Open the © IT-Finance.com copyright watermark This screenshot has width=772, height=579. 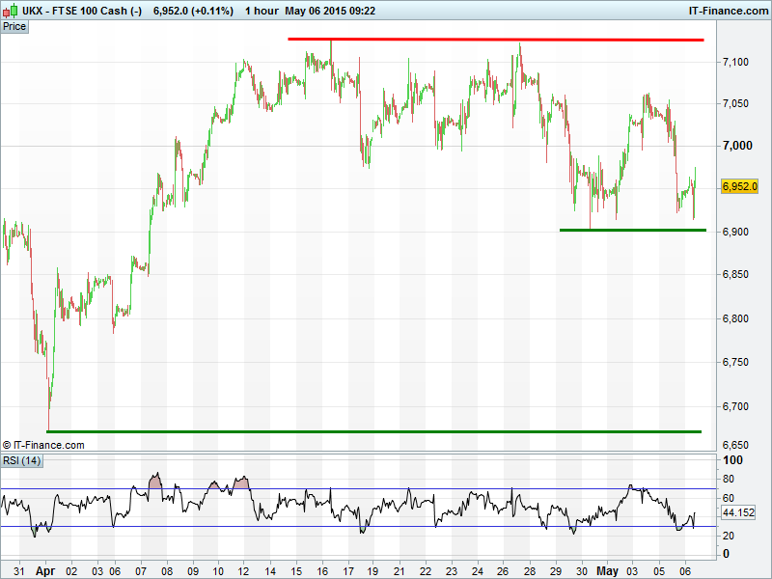point(43,445)
